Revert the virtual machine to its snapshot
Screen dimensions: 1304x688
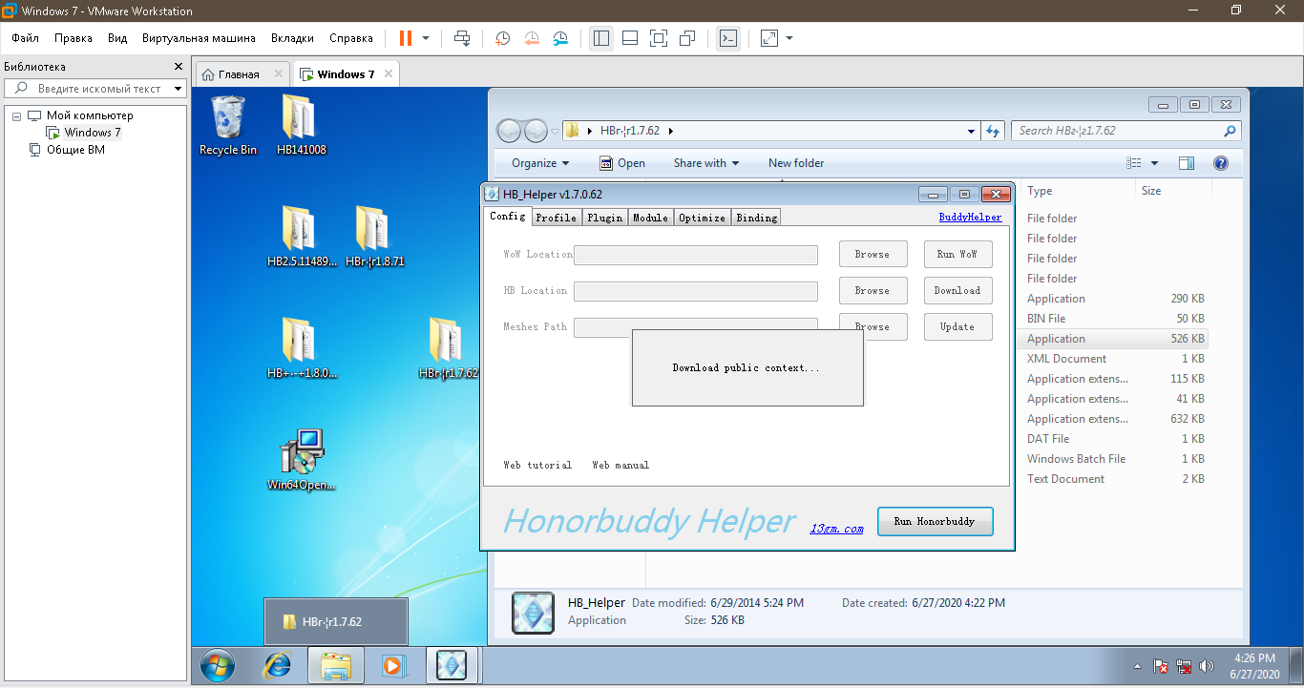532,38
